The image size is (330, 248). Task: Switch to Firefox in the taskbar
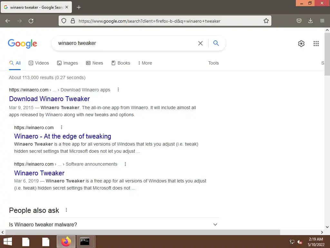pos(66,242)
